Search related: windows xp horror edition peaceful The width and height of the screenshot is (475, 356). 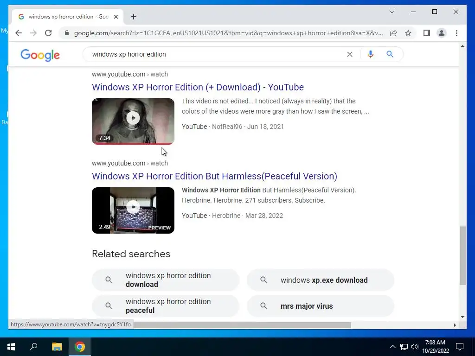click(x=166, y=306)
